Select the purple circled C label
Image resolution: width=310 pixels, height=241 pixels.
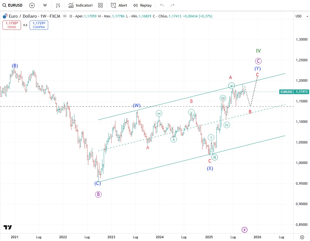[x=258, y=61]
